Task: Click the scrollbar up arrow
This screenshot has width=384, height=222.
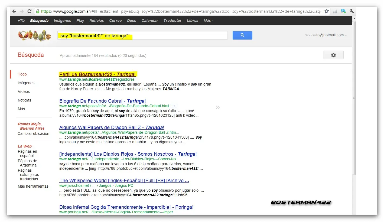Action: pos(354,18)
